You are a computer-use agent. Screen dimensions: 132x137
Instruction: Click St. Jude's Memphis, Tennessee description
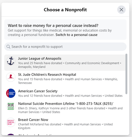click(68, 81)
